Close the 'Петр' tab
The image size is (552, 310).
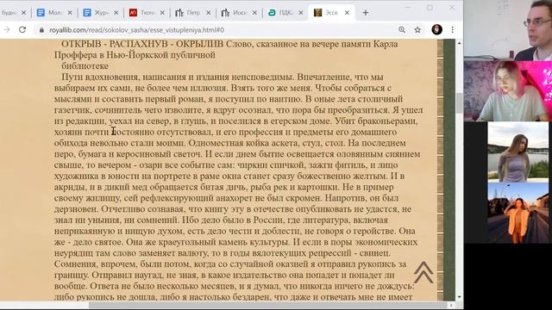coord(209,13)
